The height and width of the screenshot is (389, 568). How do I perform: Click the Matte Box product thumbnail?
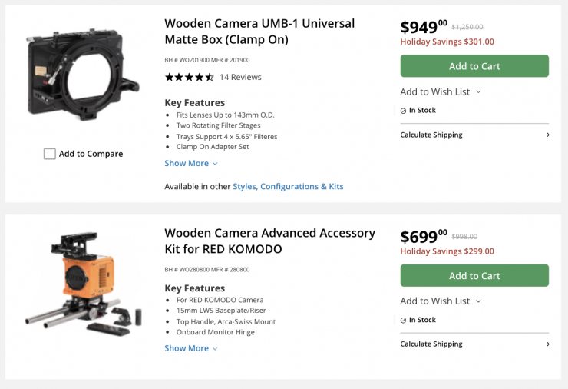coord(82,78)
